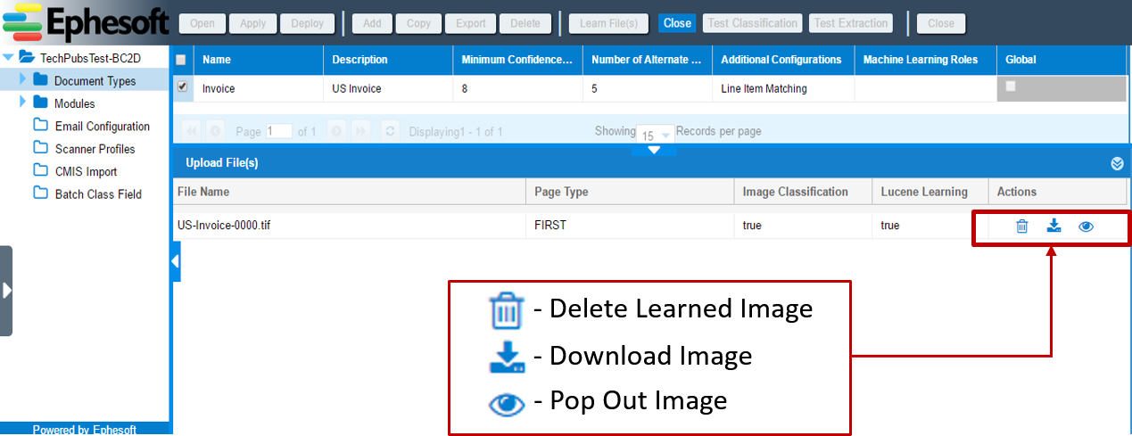Click the Deploy toolbar button

pos(308,23)
